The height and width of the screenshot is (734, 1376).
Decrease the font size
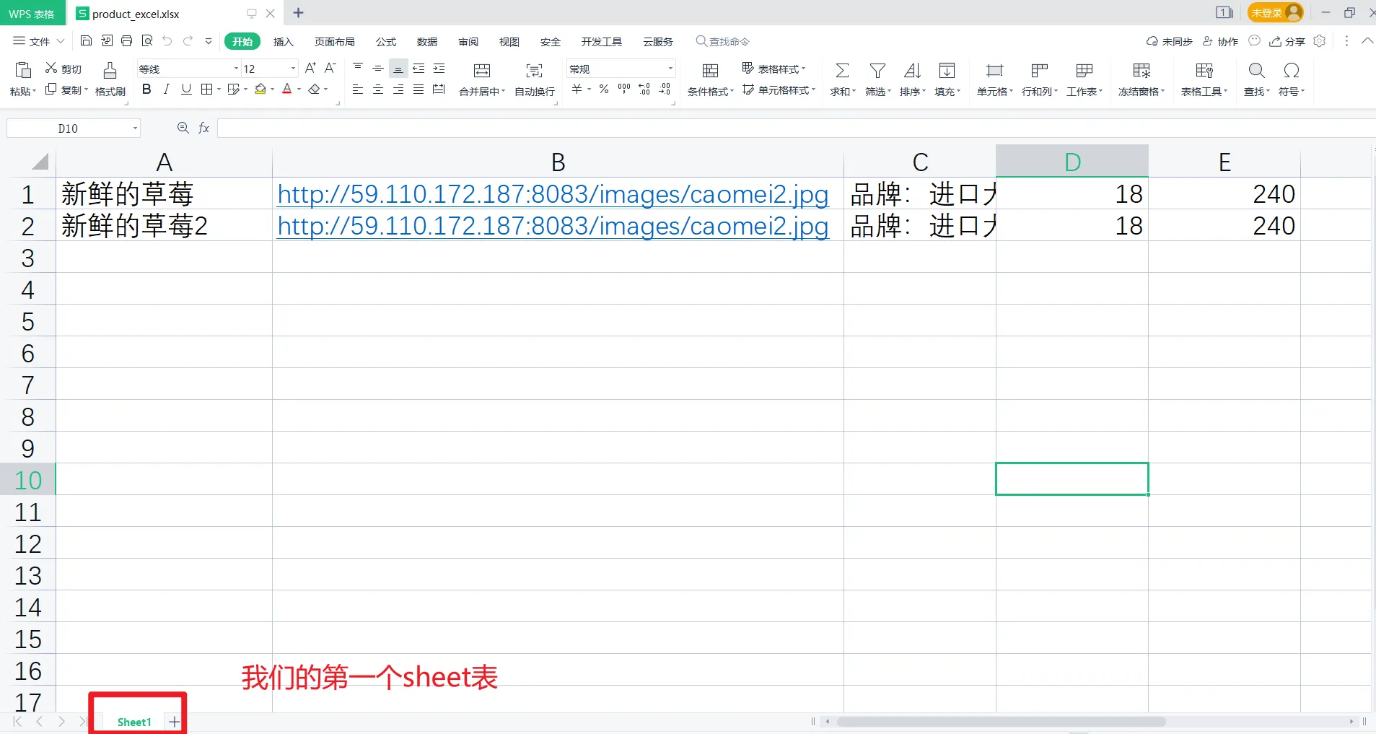click(x=330, y=68)
